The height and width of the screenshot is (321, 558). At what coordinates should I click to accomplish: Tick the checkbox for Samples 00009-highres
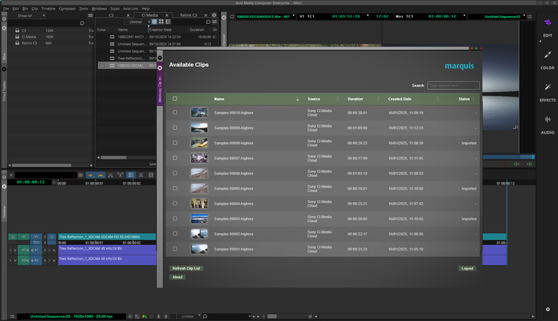point(175,127)
